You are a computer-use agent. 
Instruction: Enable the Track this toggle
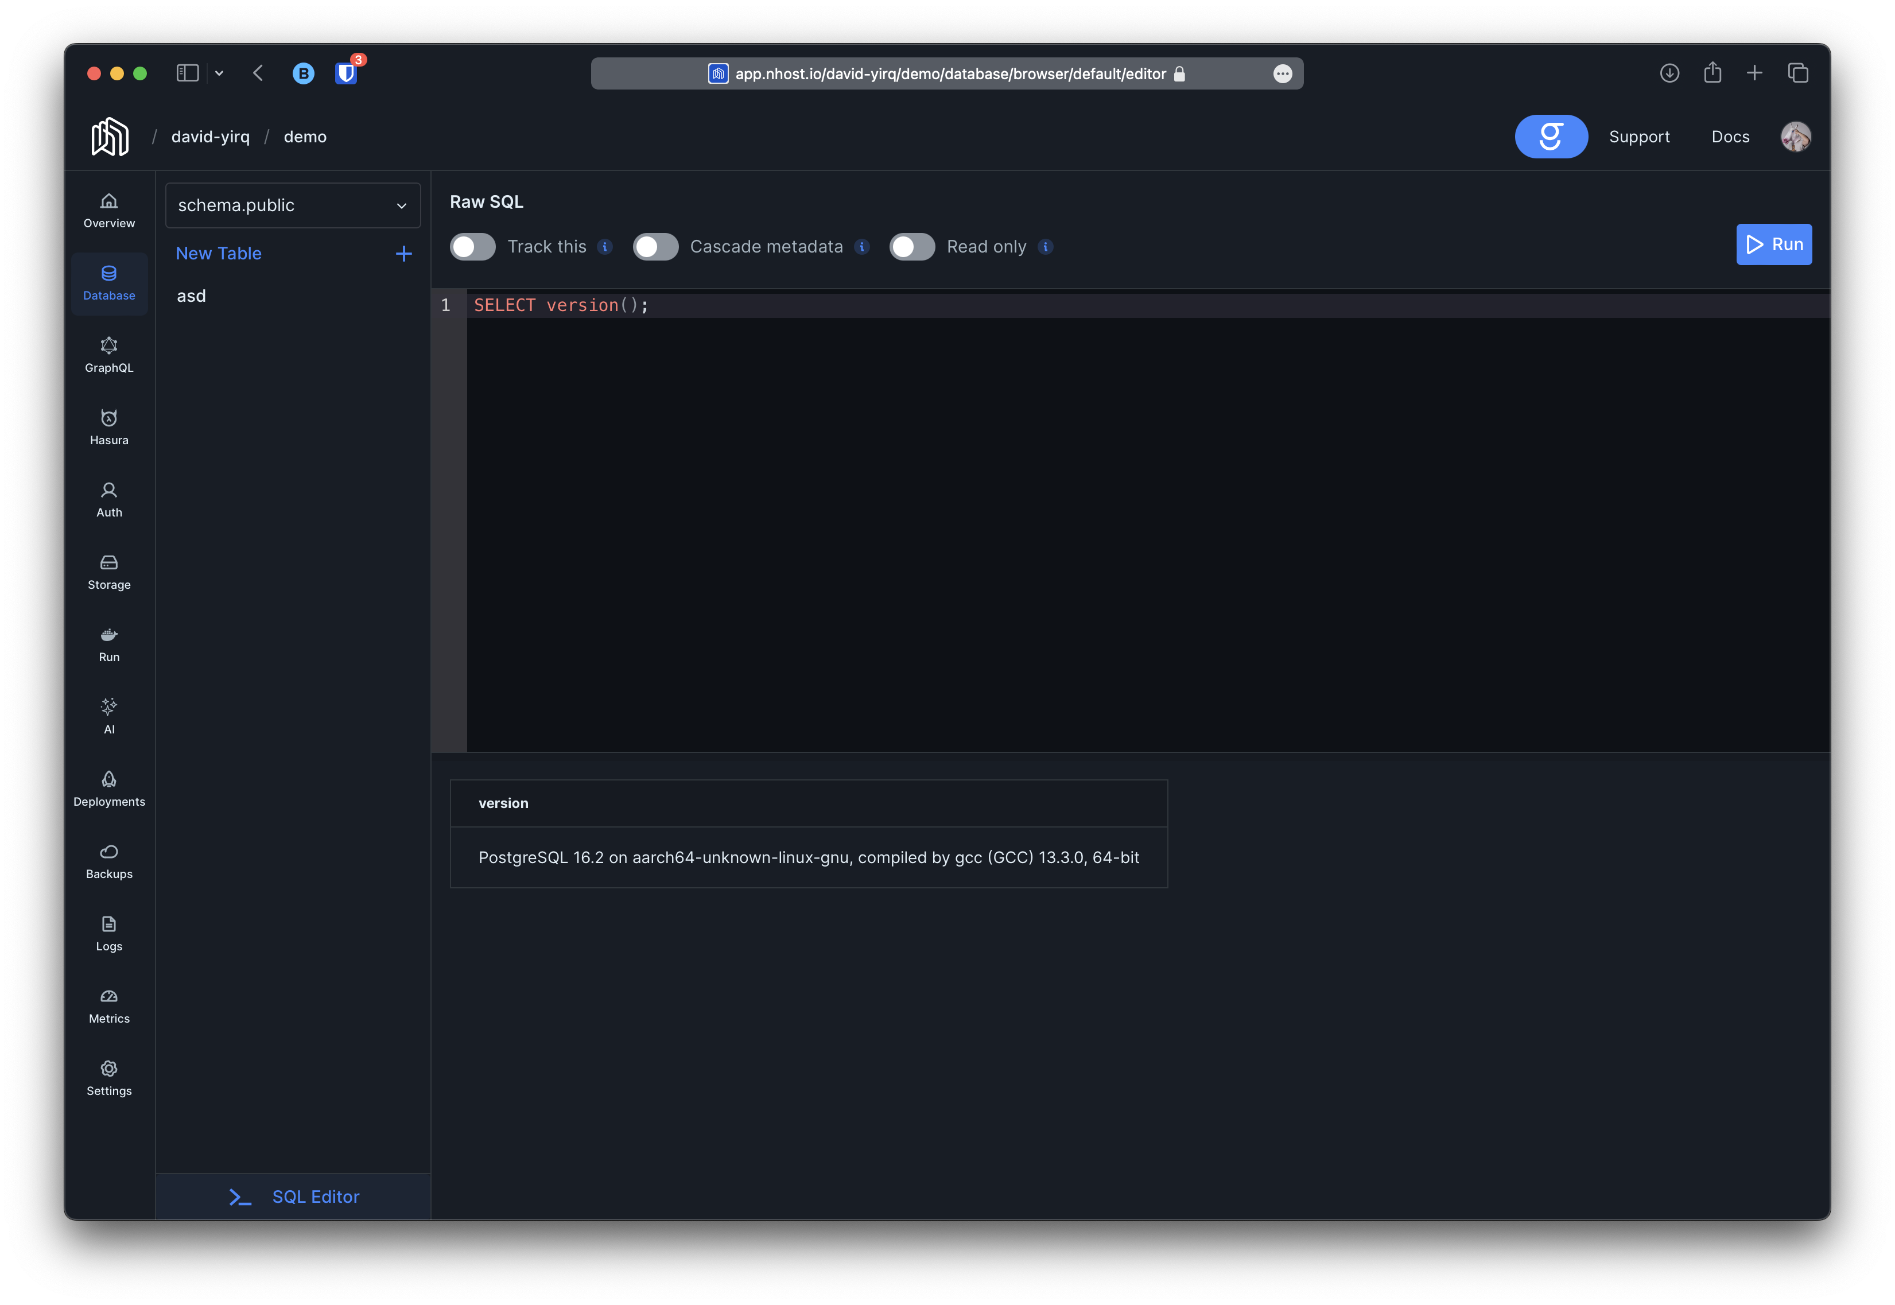pos(472,247)
